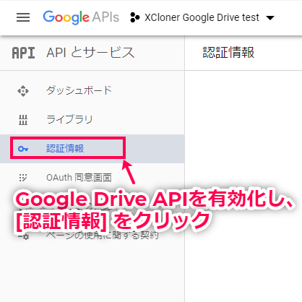Select ライブラリ in the sidebar
The image size is (302, 302).
(x=69, y=119)
